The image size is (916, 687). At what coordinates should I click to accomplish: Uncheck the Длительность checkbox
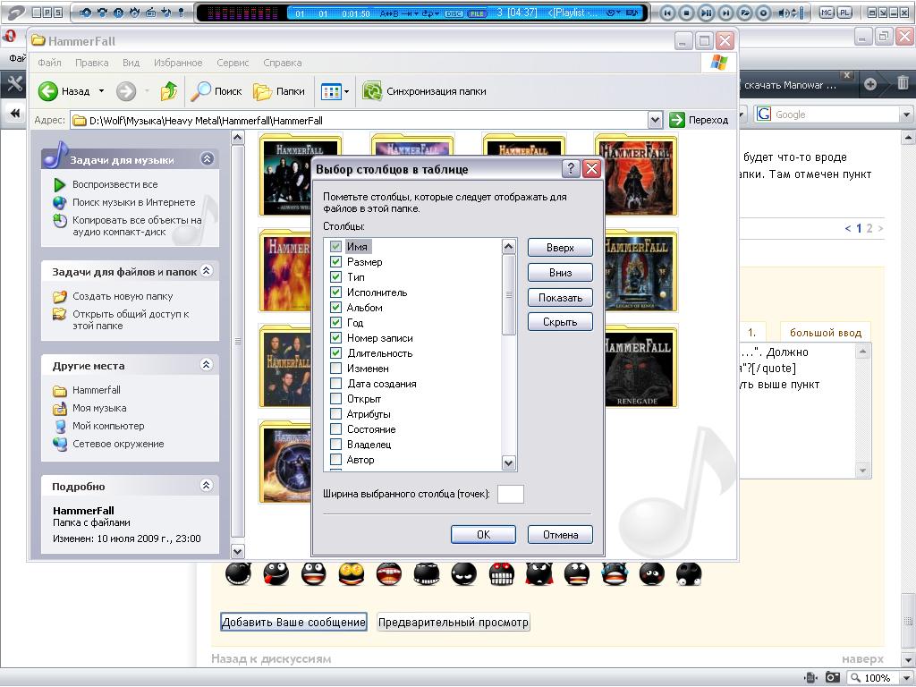[x=336, y=352]
